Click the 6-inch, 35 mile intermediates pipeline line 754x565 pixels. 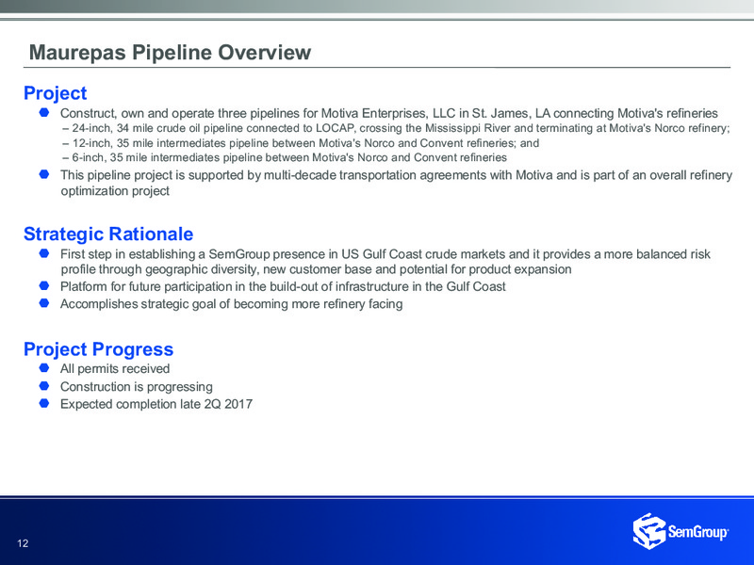pyautogui.click(x=285, y=157)
